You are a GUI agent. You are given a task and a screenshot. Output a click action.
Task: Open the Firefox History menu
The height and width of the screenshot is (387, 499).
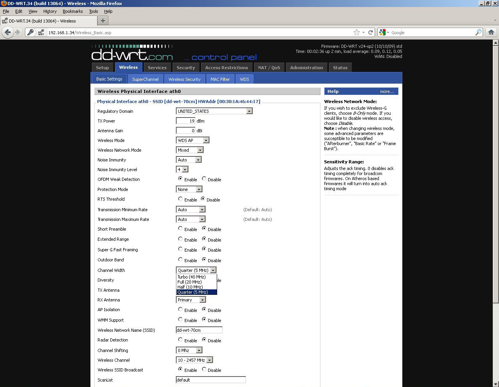[x=50, y=11]
